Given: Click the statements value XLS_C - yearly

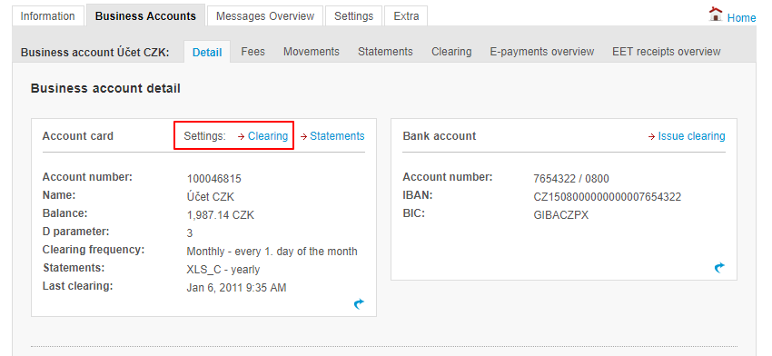Looking at the screenshot, I should pos(223,270).
